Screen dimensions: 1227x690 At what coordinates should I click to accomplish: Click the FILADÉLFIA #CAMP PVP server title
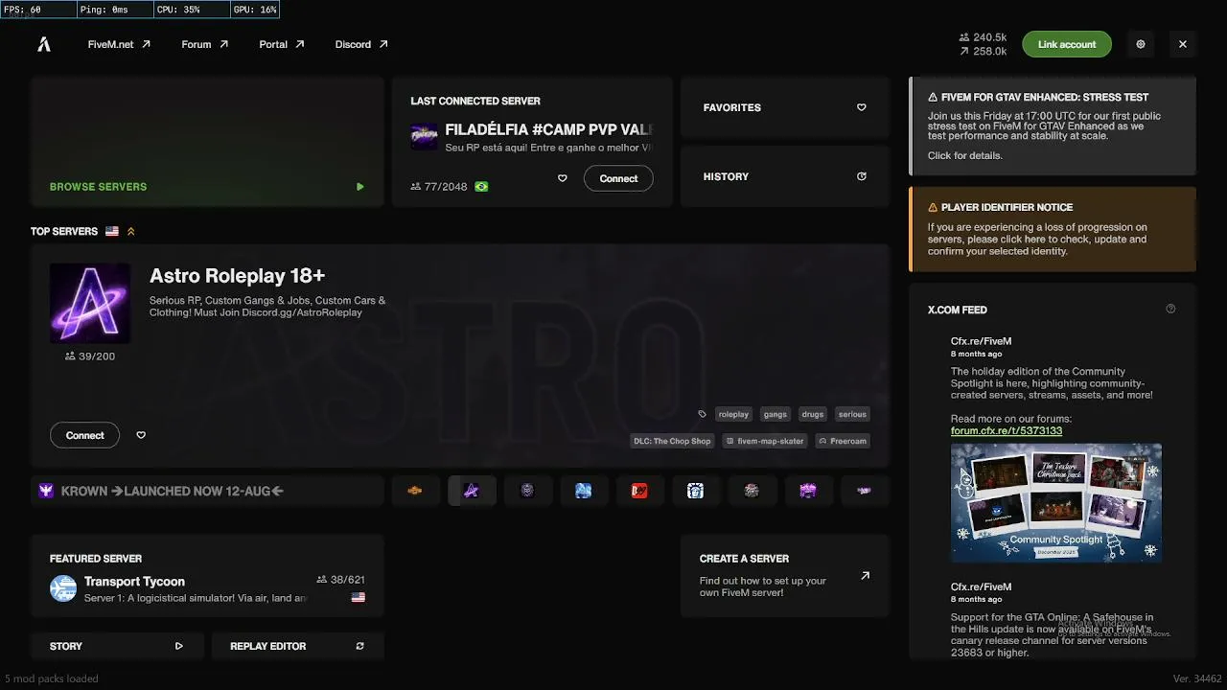549,129
